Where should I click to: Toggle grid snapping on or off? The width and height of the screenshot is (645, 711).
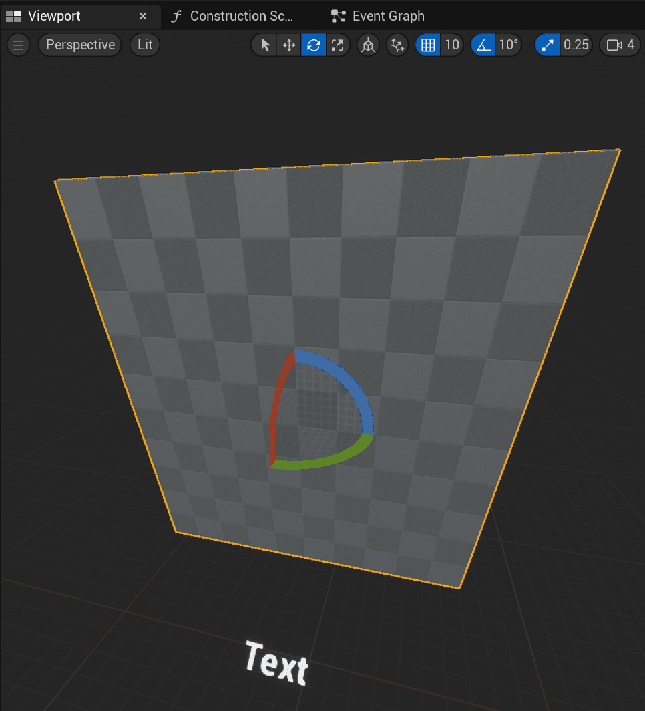[428, 45]
